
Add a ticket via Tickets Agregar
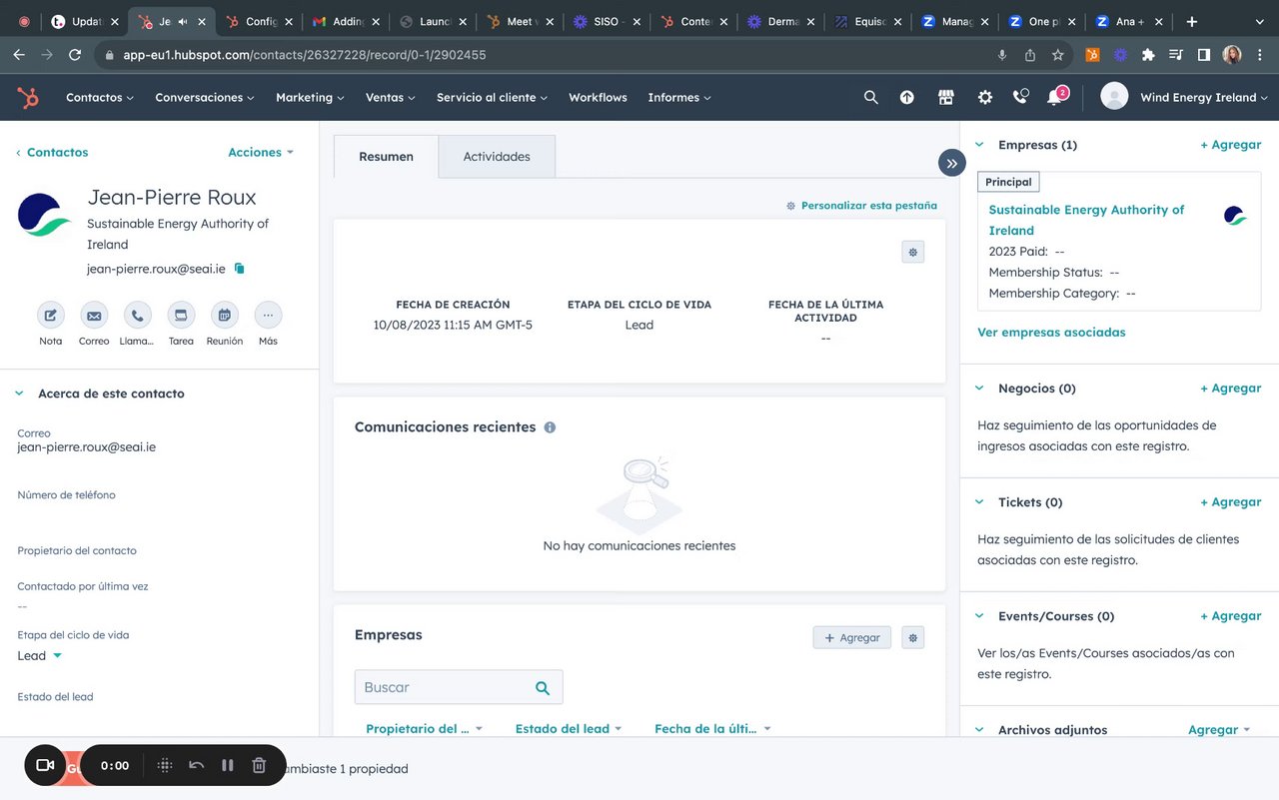(1231, 502)
